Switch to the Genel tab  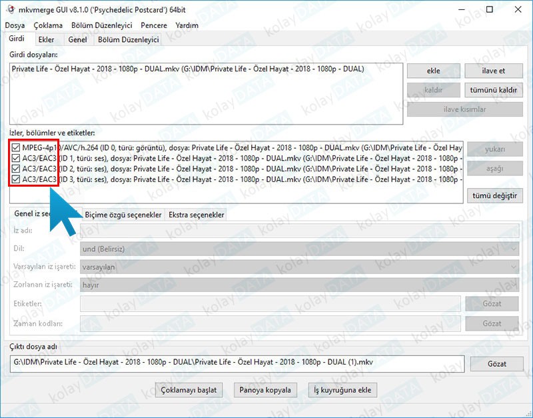point(77,40)
